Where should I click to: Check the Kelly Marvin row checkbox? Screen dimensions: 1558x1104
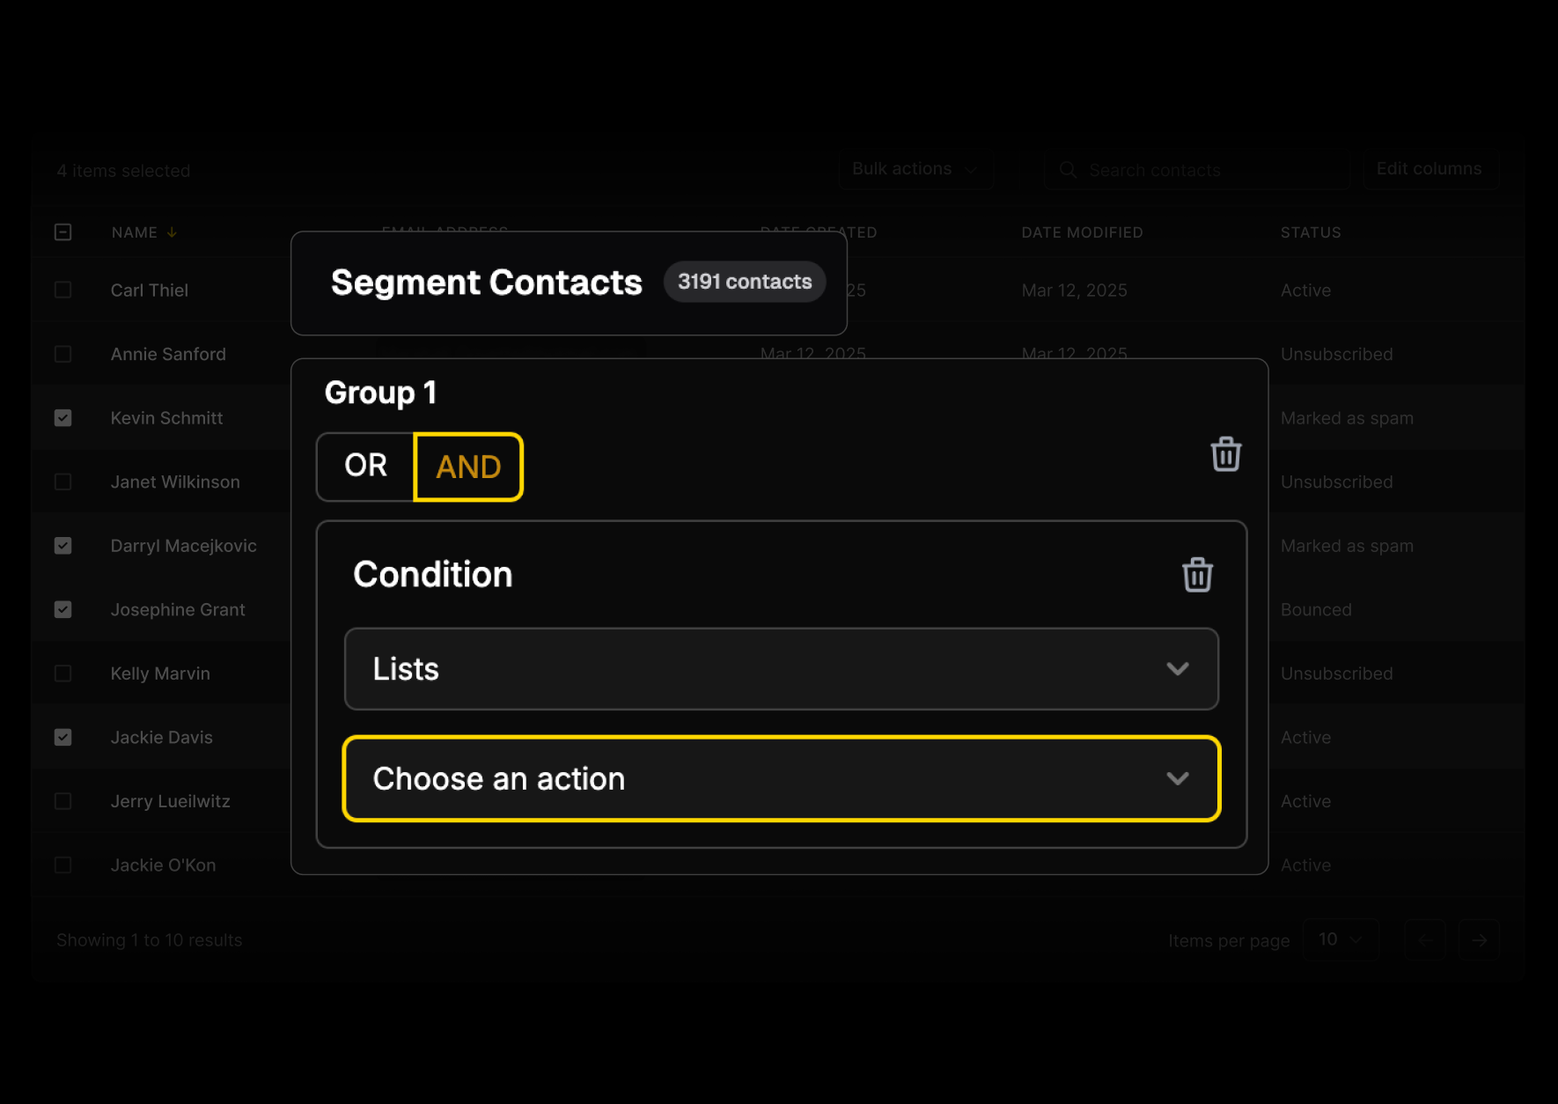(63, 673)
